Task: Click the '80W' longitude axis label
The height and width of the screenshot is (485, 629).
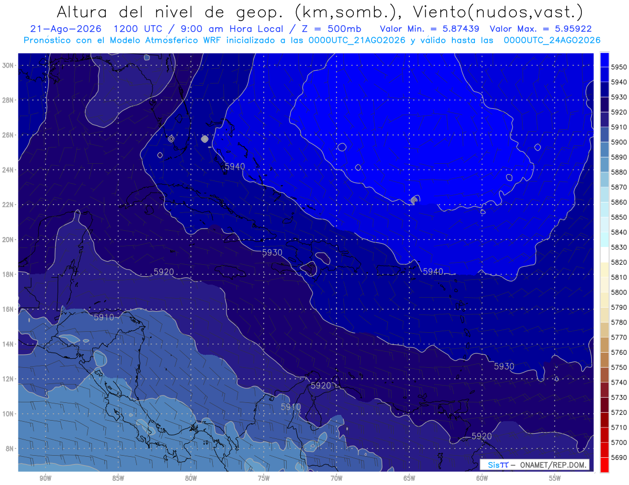Action: [x=191, y=478]
